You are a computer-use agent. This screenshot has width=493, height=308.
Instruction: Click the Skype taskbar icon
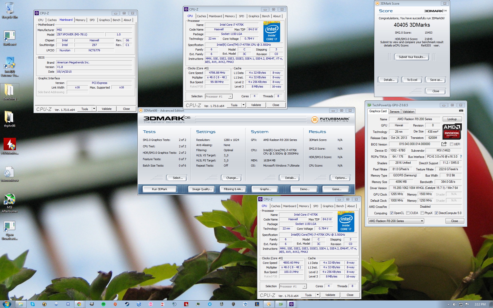(33, 304)
